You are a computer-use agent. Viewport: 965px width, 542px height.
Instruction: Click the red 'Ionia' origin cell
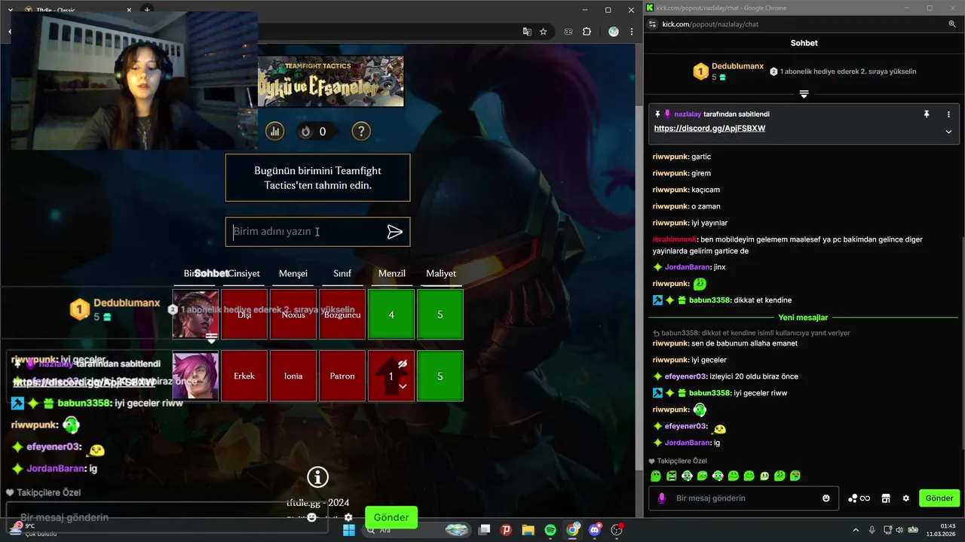tap(293, 376)
